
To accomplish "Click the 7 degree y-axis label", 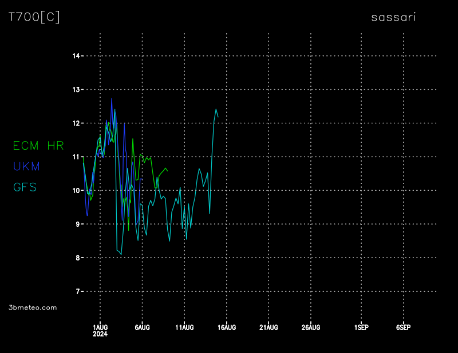I will [x=77, y=291].
